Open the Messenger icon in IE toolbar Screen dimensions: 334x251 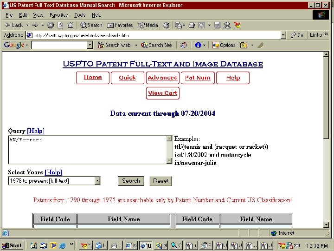pyautogui.click(x=227, y=25)
